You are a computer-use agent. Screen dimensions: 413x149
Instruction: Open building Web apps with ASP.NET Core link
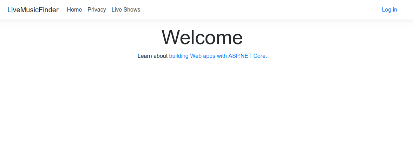[x=217, y=56]
